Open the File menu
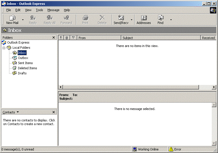The height and width of the screenshot is (153, 218). pos(9,10)
